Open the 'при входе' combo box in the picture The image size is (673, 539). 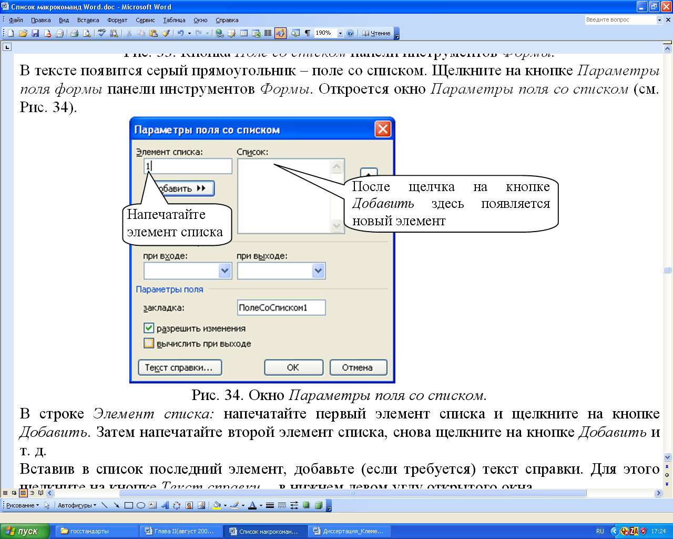[x=225, y=271]
